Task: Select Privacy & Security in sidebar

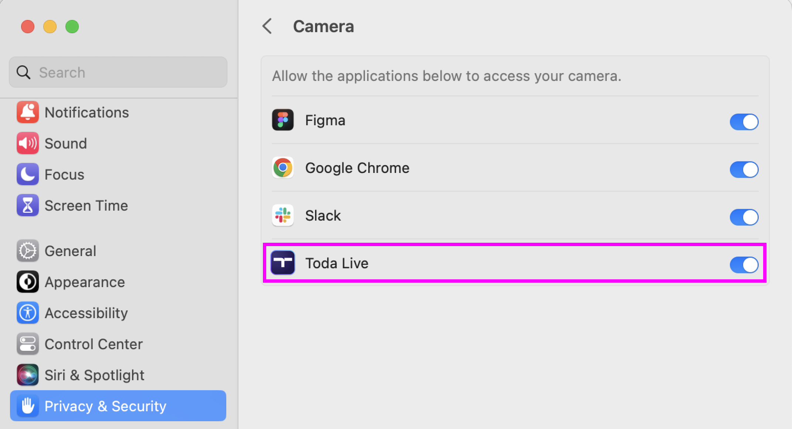Action: [x=118, y=406]
